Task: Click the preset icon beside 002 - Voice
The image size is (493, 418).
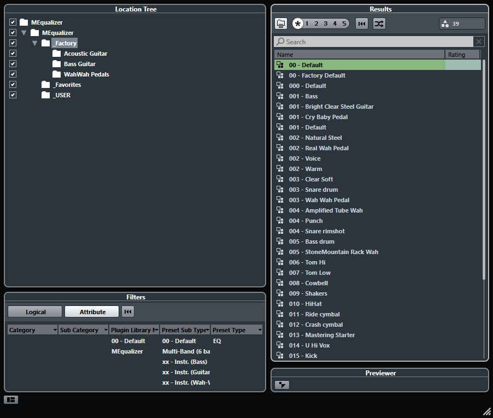Action: click(x=280, y=158)
